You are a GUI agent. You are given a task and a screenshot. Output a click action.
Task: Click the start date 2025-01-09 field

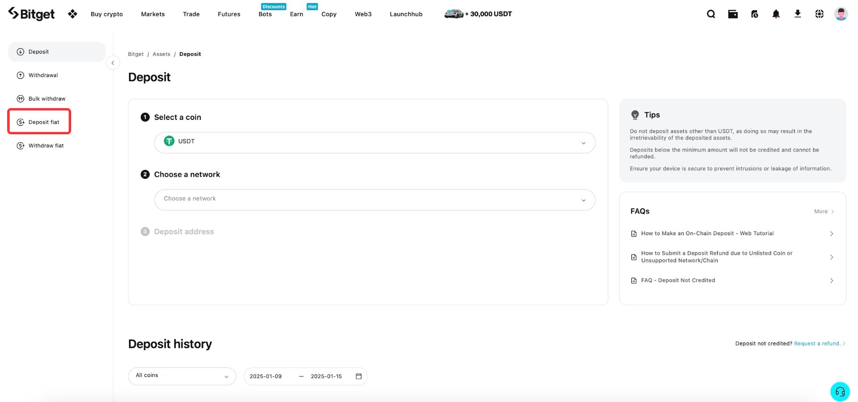(266, 377)
